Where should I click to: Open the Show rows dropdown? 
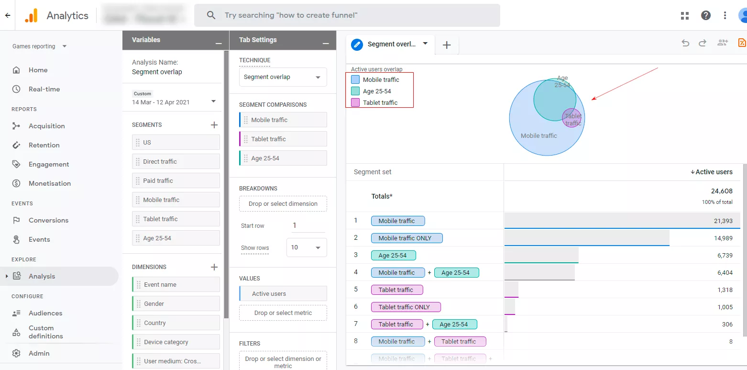click(307, 247)
